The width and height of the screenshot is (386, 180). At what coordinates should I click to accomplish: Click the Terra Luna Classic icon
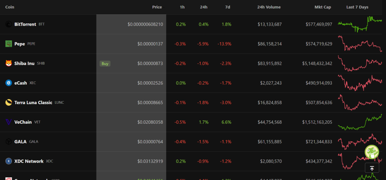[x=8, y=102]
